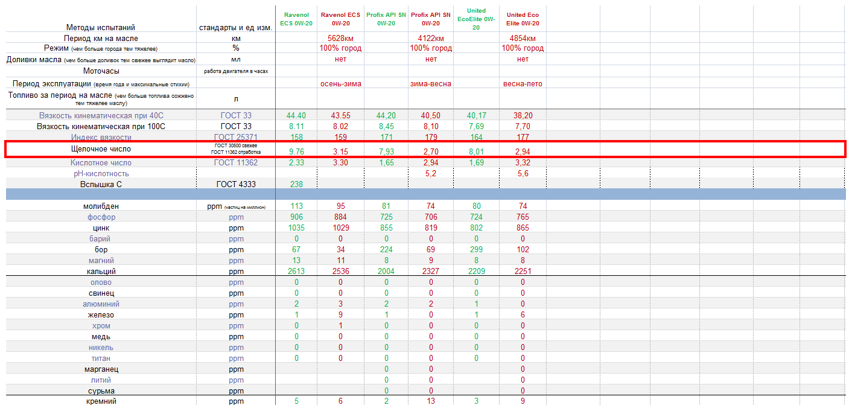Click the 'цинк' row label
The width and height of the screenshot is (852, 405).
tap(101, 228)
